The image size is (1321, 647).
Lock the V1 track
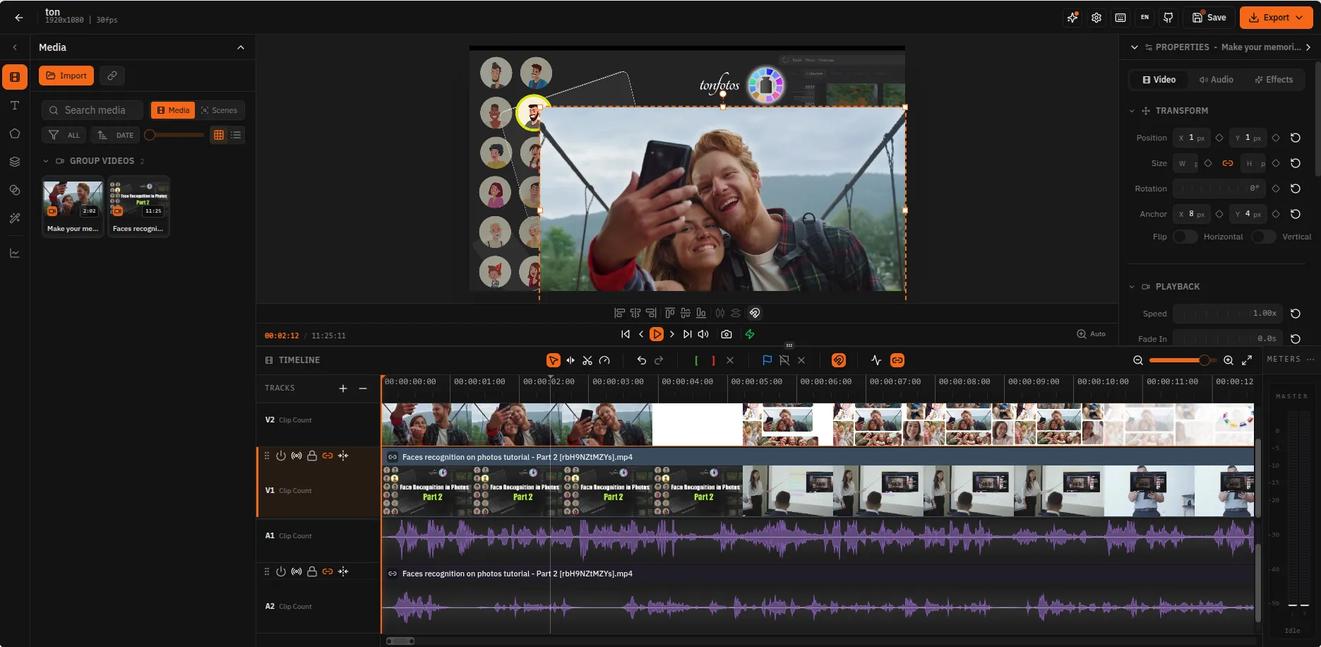click(311, 456)
